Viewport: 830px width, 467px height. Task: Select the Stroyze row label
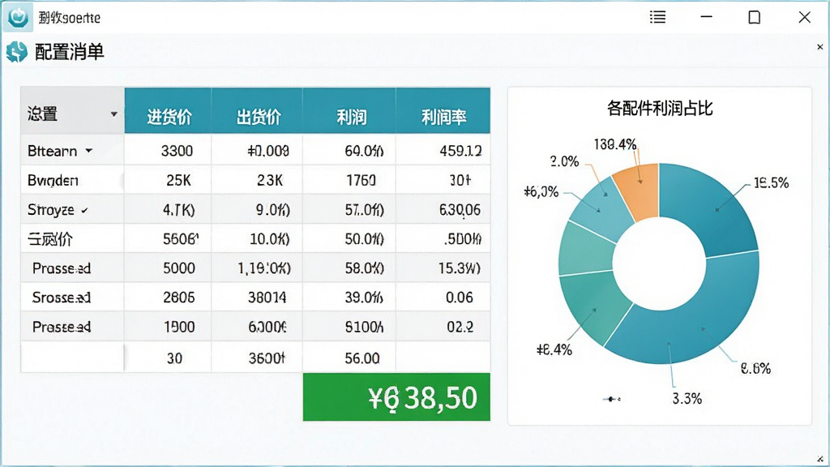point(51,210)
